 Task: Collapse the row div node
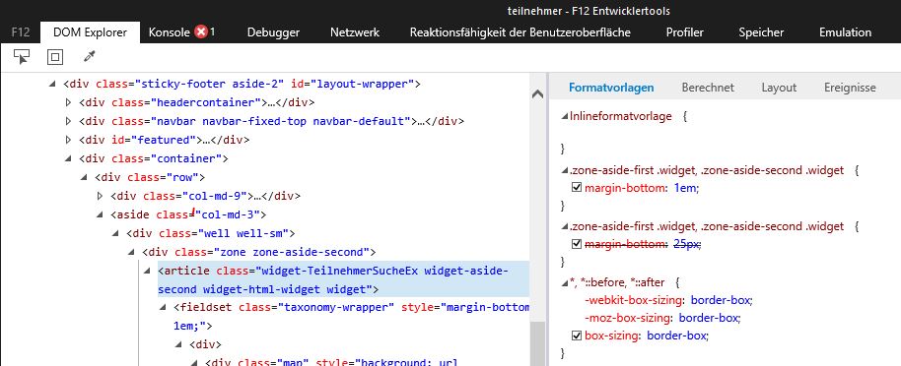tap(84, 177)
